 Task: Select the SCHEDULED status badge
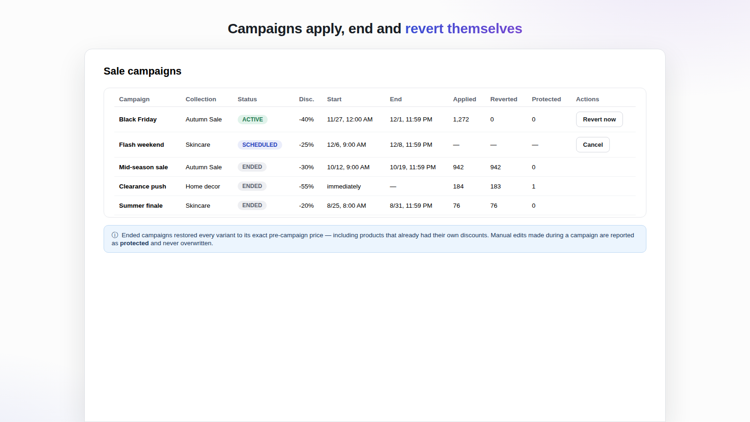[260, 145]
